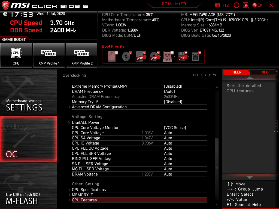
Task: Click the BIOS Ver E7C71IMS.122 text
Action: 202,30
